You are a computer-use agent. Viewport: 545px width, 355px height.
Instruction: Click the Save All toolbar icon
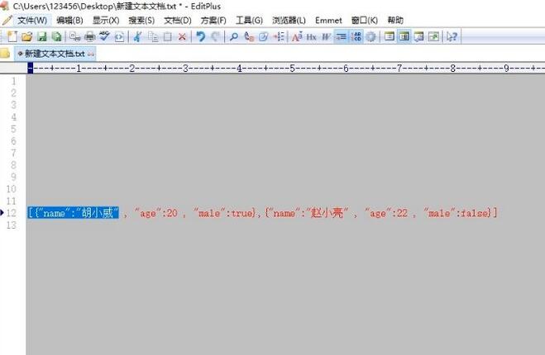(56, 36)
